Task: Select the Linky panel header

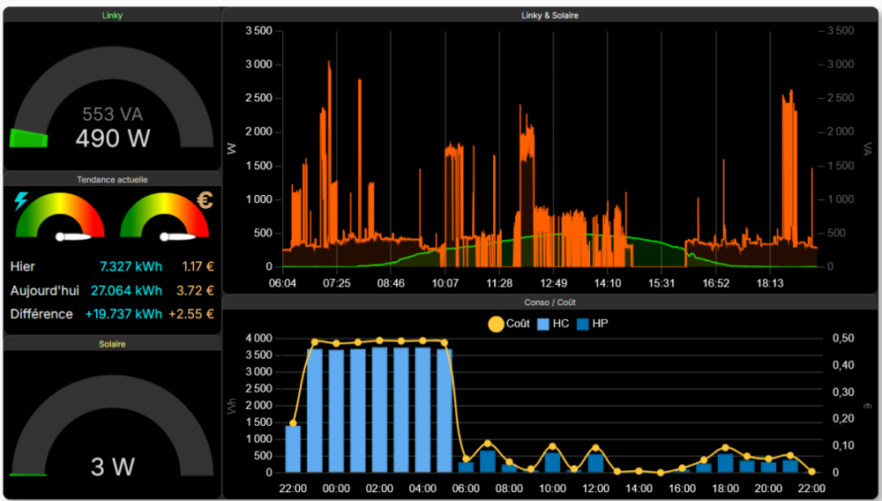Action: tap(112, 15)
